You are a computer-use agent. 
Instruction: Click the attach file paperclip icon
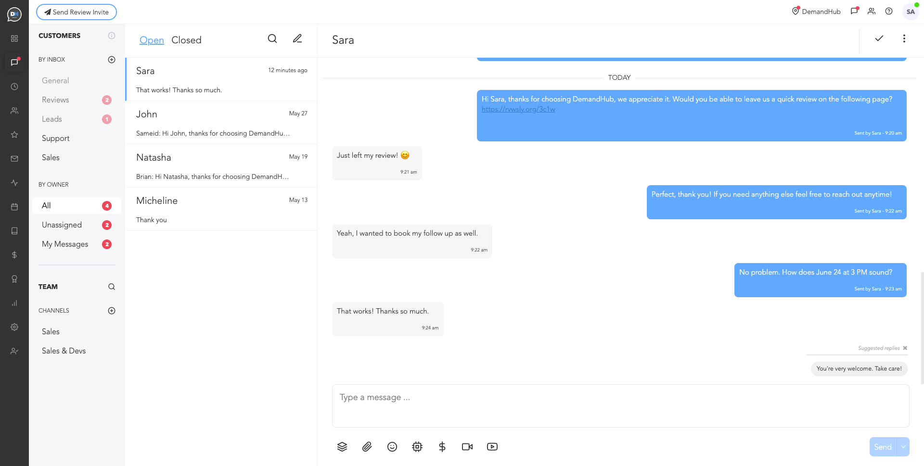[x=367, y=447]
